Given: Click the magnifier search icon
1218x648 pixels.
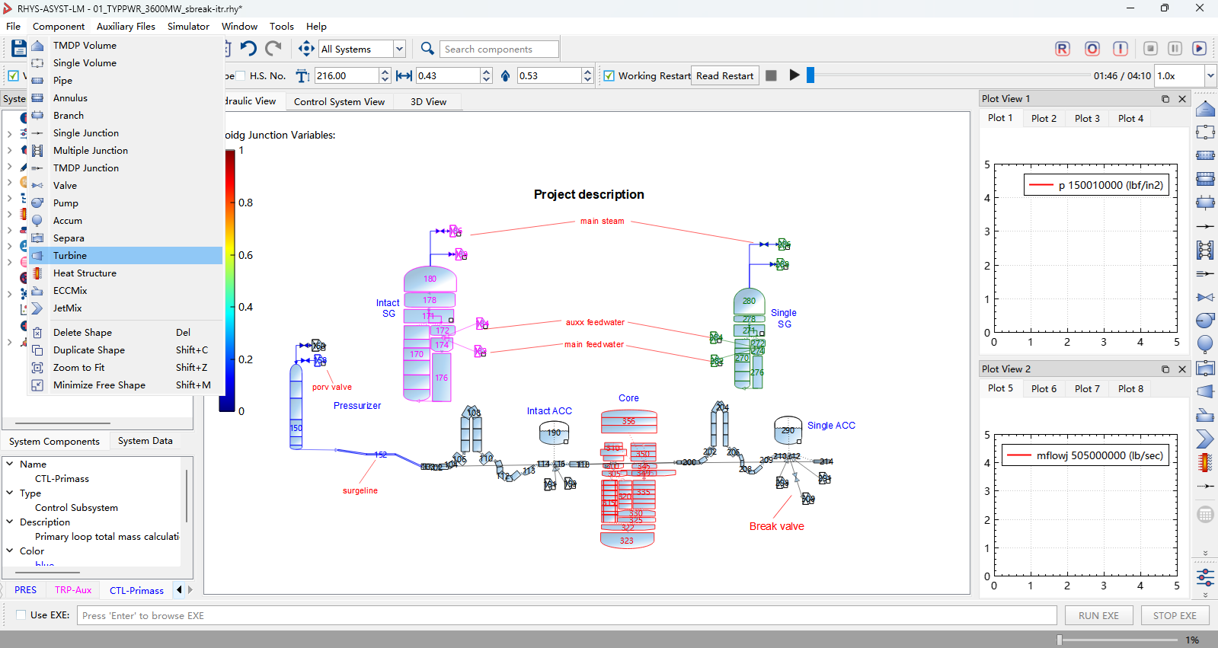Looking at the screenshot, I should click(x=427, y=49).
